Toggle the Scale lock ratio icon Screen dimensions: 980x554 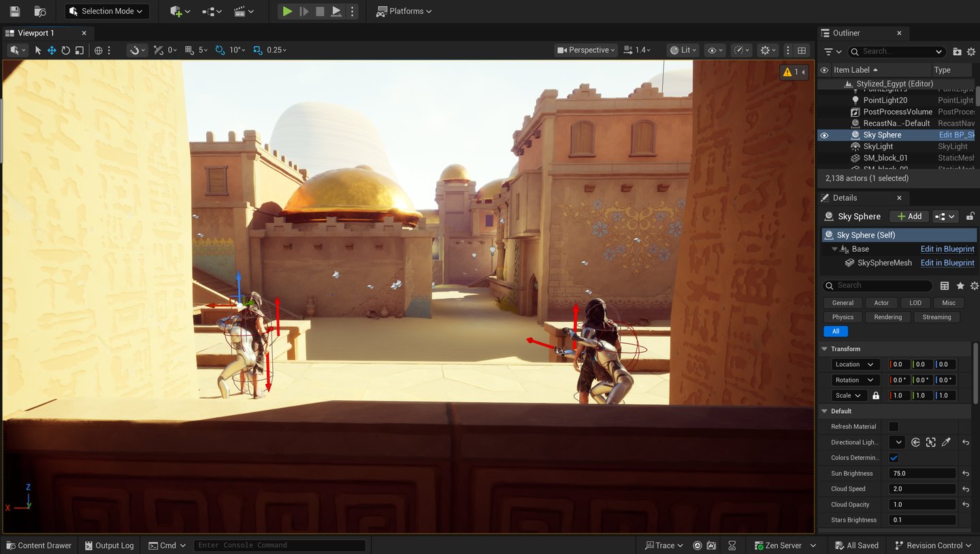coord(876,396)
